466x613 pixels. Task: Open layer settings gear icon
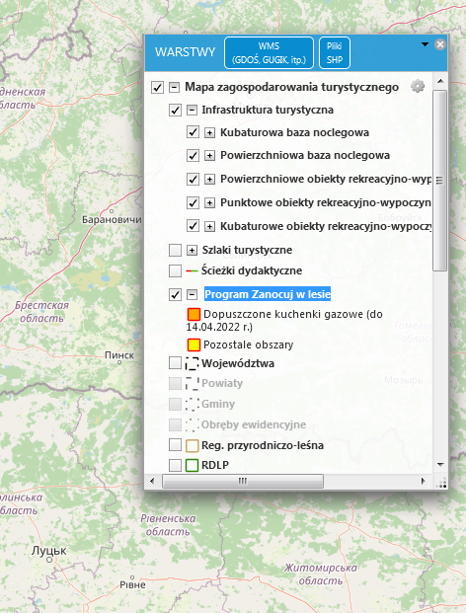pos(418,86)
